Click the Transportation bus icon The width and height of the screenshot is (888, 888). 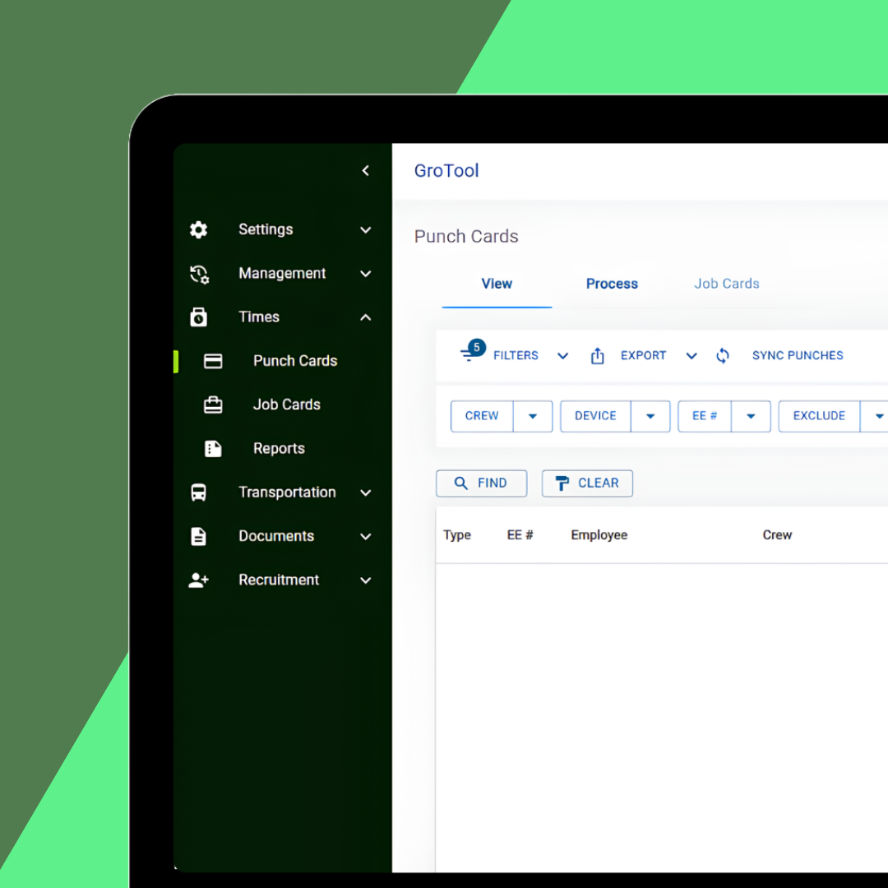click(198, 493)
